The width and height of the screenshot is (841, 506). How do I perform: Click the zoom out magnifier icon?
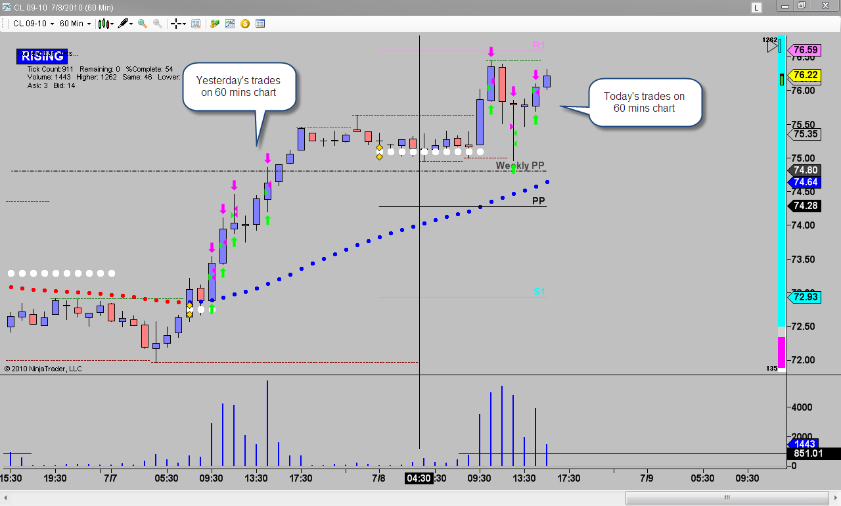point(158,24)
